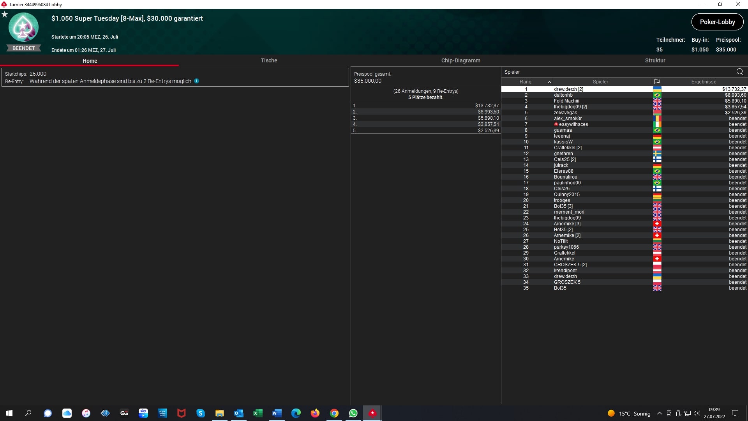Screen dimensions: 748x421
Task: Show hidden system tray icons
Action: click(x=659, y=414)
